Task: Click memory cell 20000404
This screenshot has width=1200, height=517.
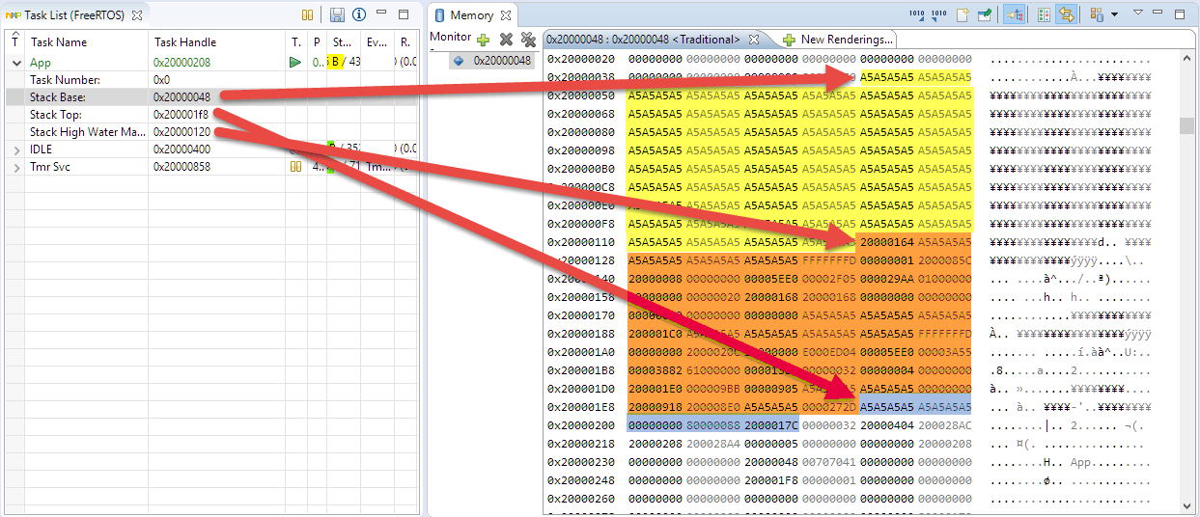Action: point(886,425)
